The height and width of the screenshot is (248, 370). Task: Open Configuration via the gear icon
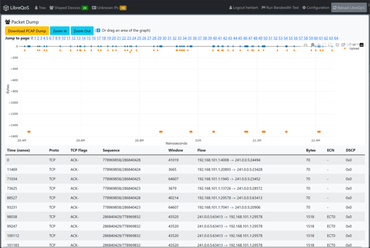pyautogui.click(x=303, y=8)
